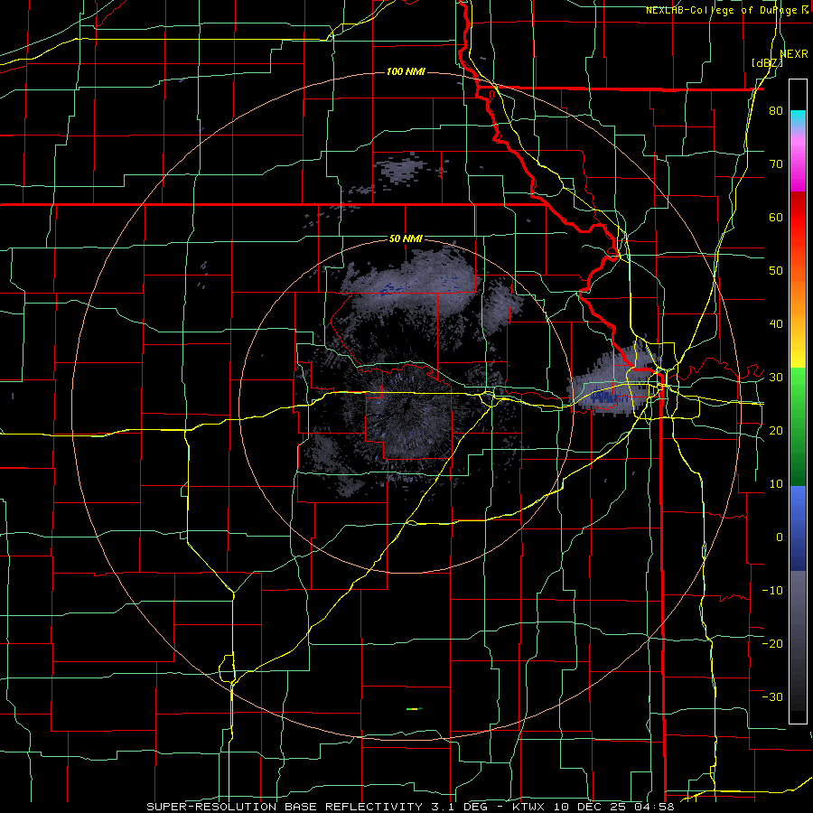The width and height of the screenshot is (813, 813).
Task: Click the 04:58 timestamp
Action: coord(656,807)
